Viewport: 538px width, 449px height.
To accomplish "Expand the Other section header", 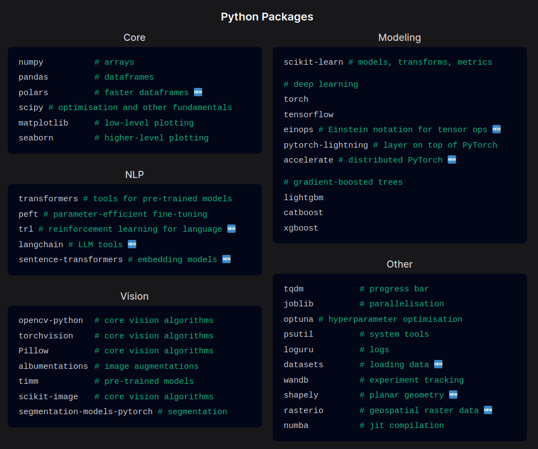I will pyautogui.click(x=399, y=264).
